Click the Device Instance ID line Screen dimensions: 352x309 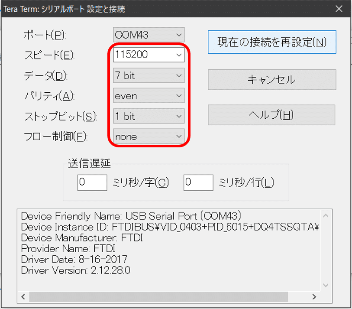click(169, 227)
